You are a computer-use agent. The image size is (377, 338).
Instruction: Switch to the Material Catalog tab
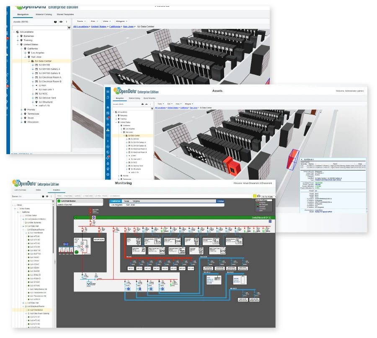point(43,14)
